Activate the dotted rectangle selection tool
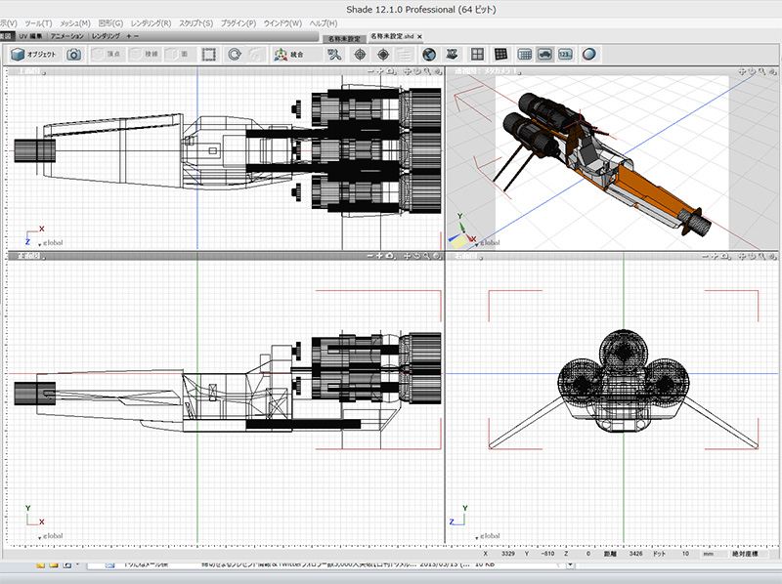Screen dimensions: 782x584 pos(209,55)
